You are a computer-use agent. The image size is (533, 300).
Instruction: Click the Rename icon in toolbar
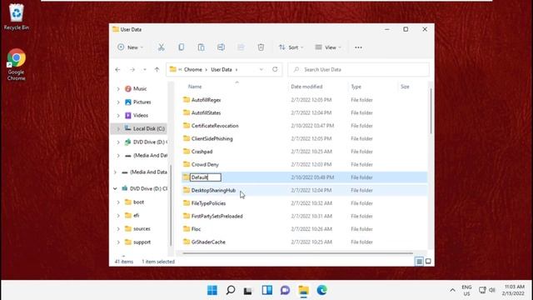(x=221, y=47)
